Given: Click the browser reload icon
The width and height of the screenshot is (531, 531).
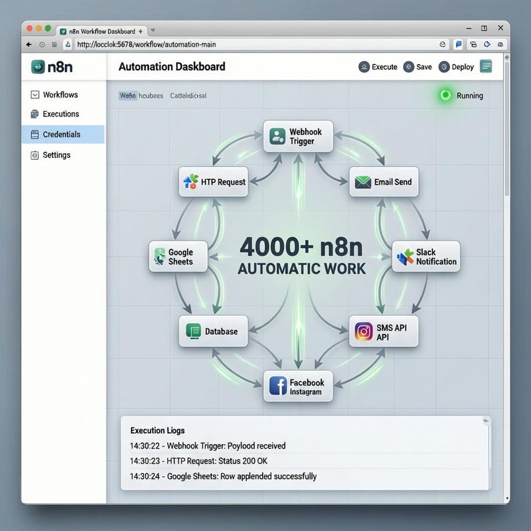Looking at the screenshot, I should 42,44.
